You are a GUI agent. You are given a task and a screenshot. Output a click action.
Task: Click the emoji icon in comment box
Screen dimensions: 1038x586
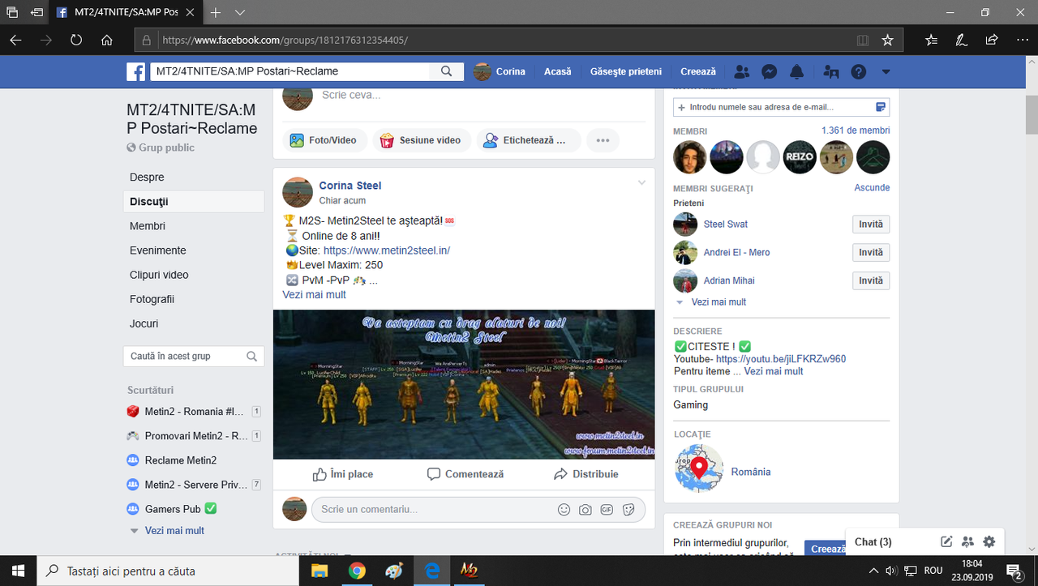564,510
